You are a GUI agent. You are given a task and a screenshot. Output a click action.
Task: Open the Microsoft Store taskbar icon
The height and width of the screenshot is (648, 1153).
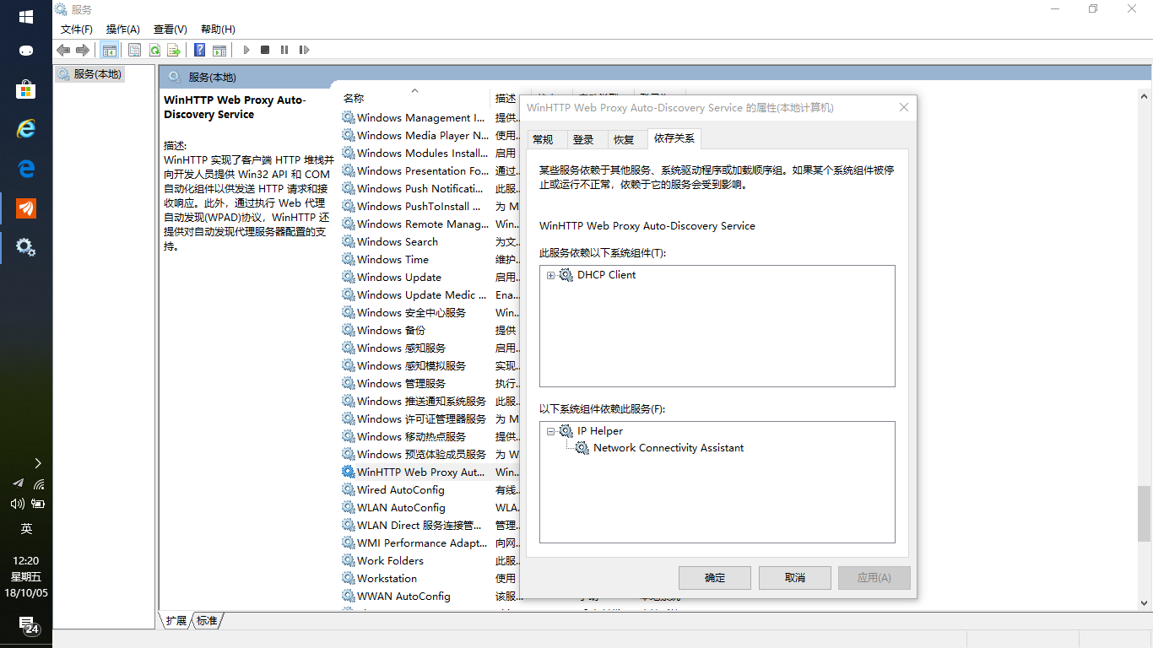tap(26, 89)
